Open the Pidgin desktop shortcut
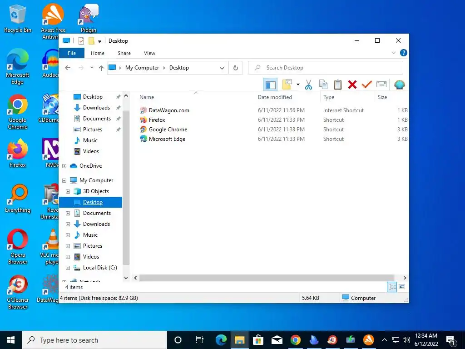The height and width of the screenshot is (349, 465). tap(89, 19)
